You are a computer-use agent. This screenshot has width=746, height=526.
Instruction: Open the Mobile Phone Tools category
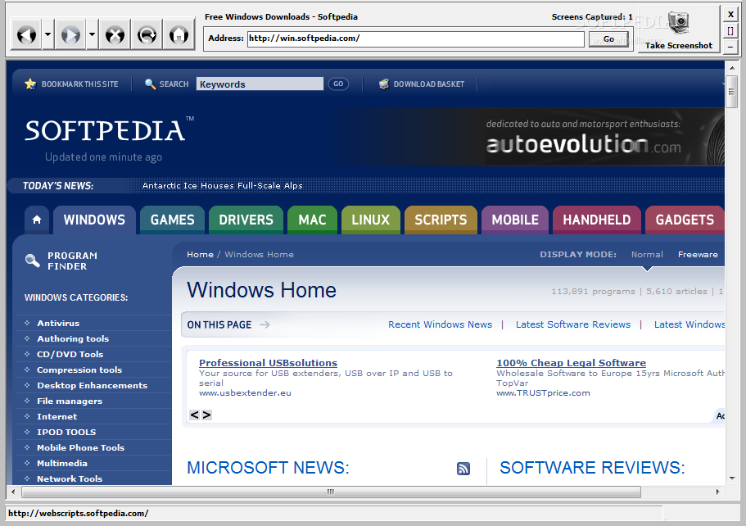pos(81,448)
